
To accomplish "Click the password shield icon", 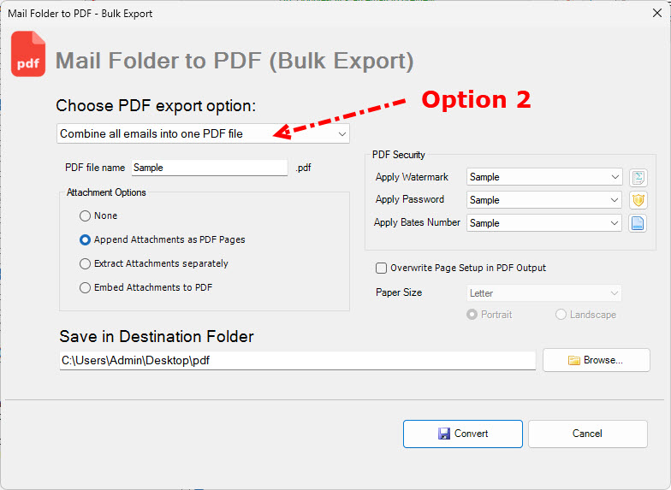I will (638, 200).
